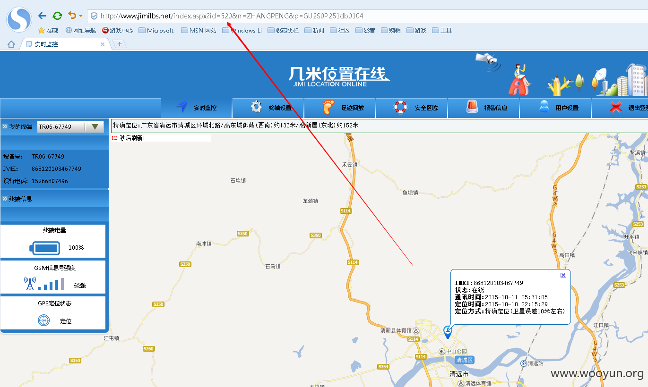
Task: Open the Windows Li bookmarks folder
Action: [242, 30]
